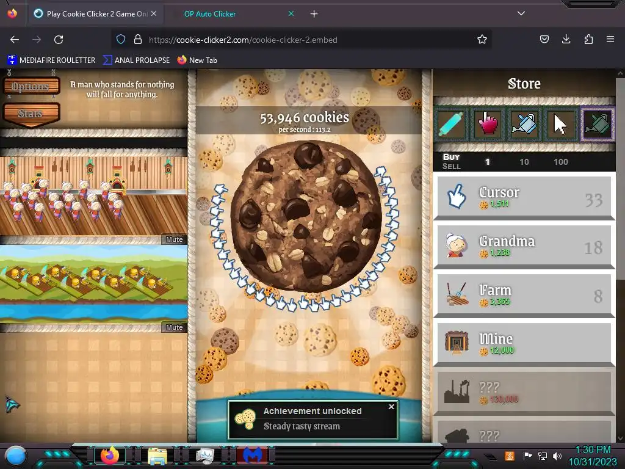Bookmark this page with star
Image resolution: width=625 pixels, height=469 pixels.
pyautogui.click(x=482, y=39)
